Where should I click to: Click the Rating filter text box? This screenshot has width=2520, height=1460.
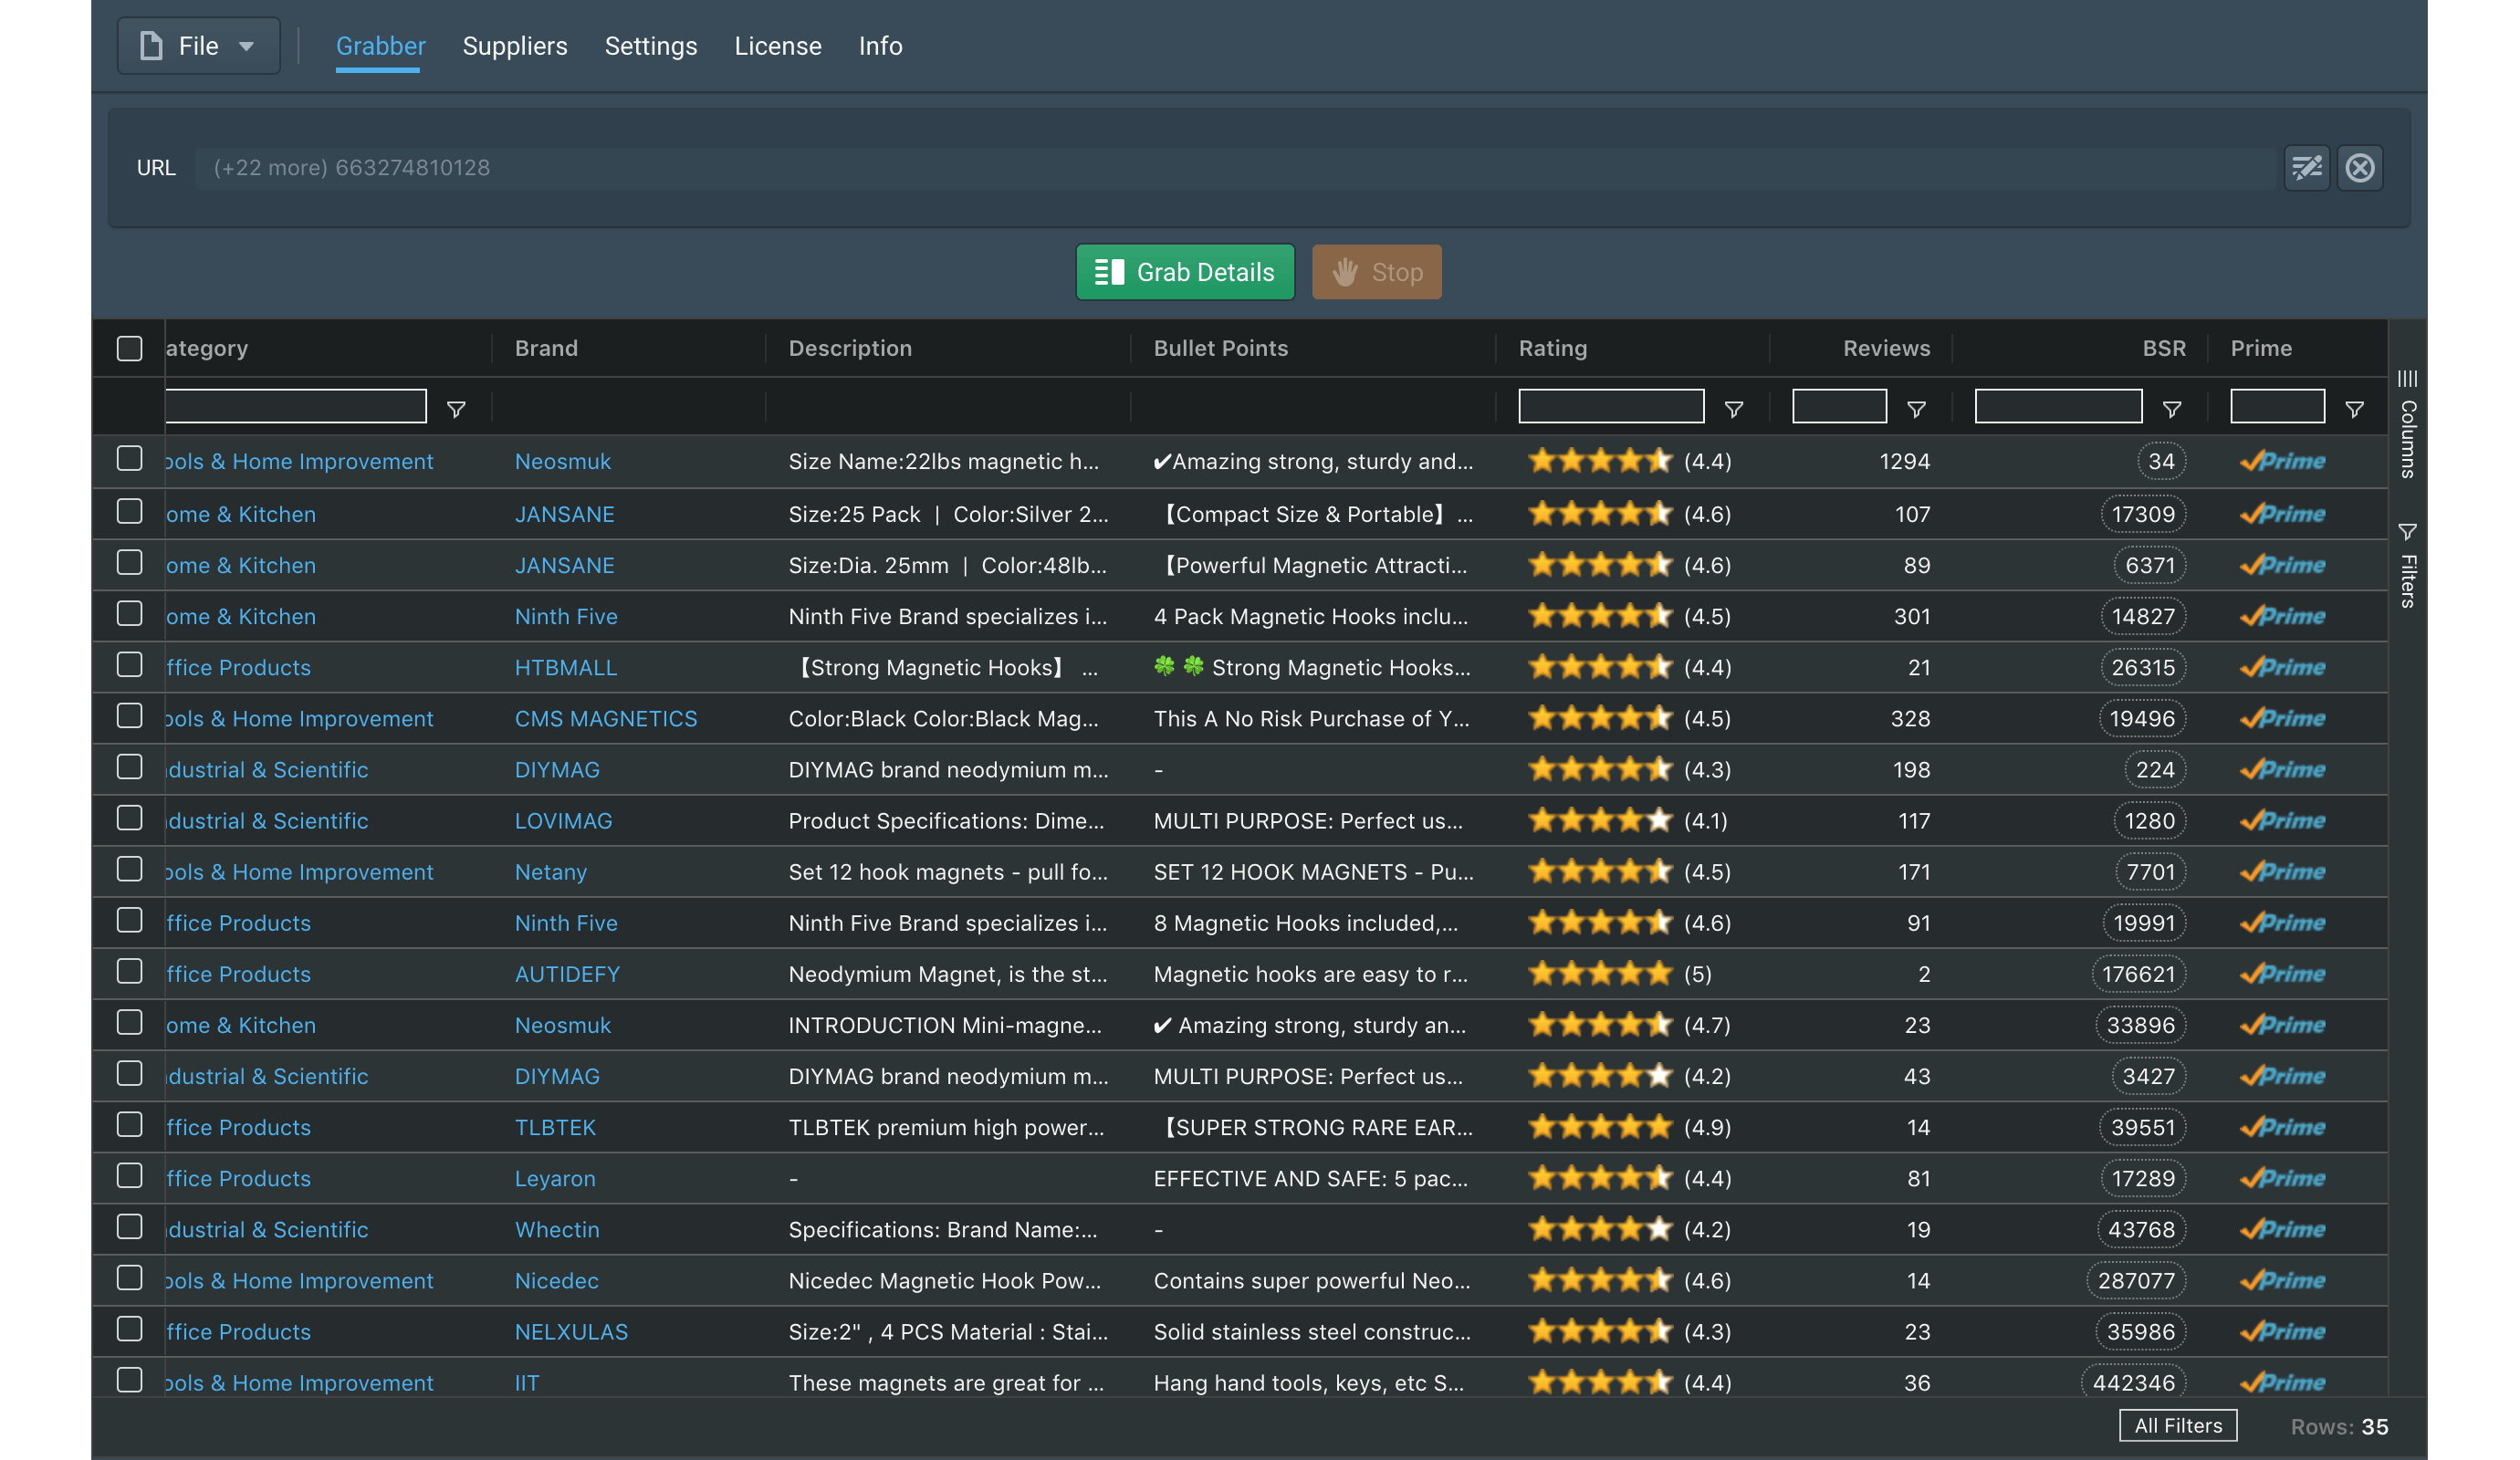pos(1610,406)
